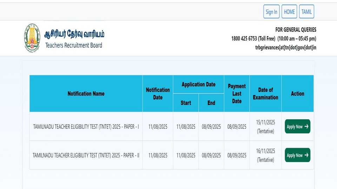Screen dimensions: 337x189
Task: Apply Now for TNTET Paper - II
Action: [x=297, y=155]
